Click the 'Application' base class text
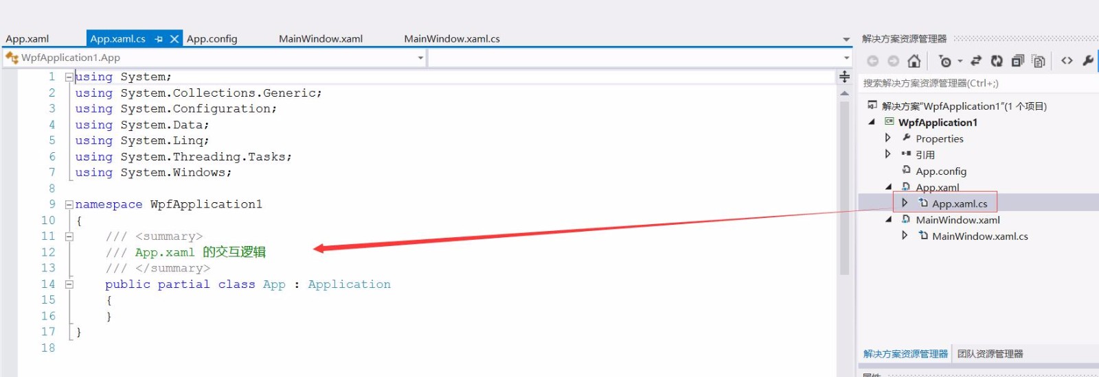The height and width of the screenshot is (377, 1099). point(349,284)
